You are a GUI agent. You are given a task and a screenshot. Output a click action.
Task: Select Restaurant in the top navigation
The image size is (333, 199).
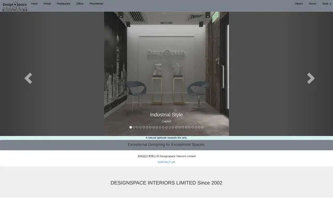(x=63, y=4)
